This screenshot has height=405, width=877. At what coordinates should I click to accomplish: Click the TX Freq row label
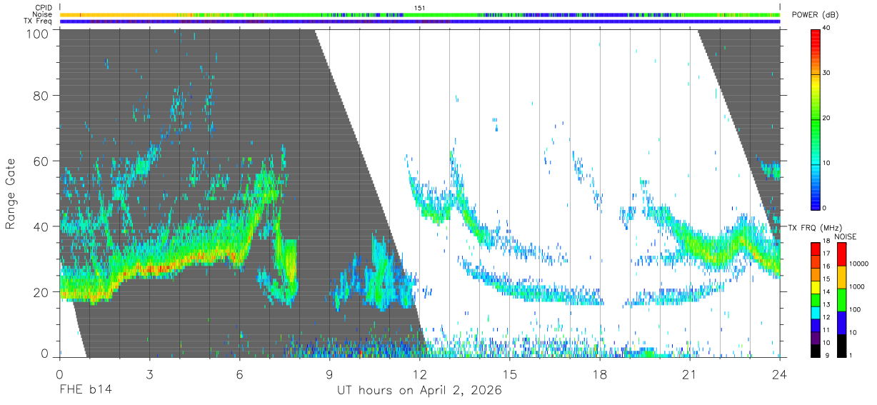tap(38, 21)
